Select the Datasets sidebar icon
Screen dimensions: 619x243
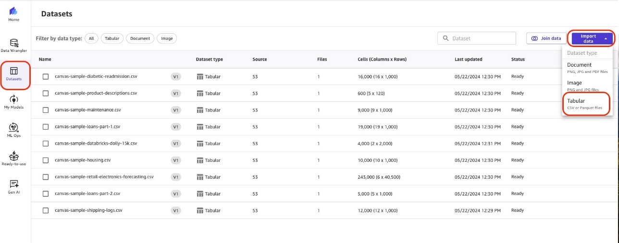(14, 74)
